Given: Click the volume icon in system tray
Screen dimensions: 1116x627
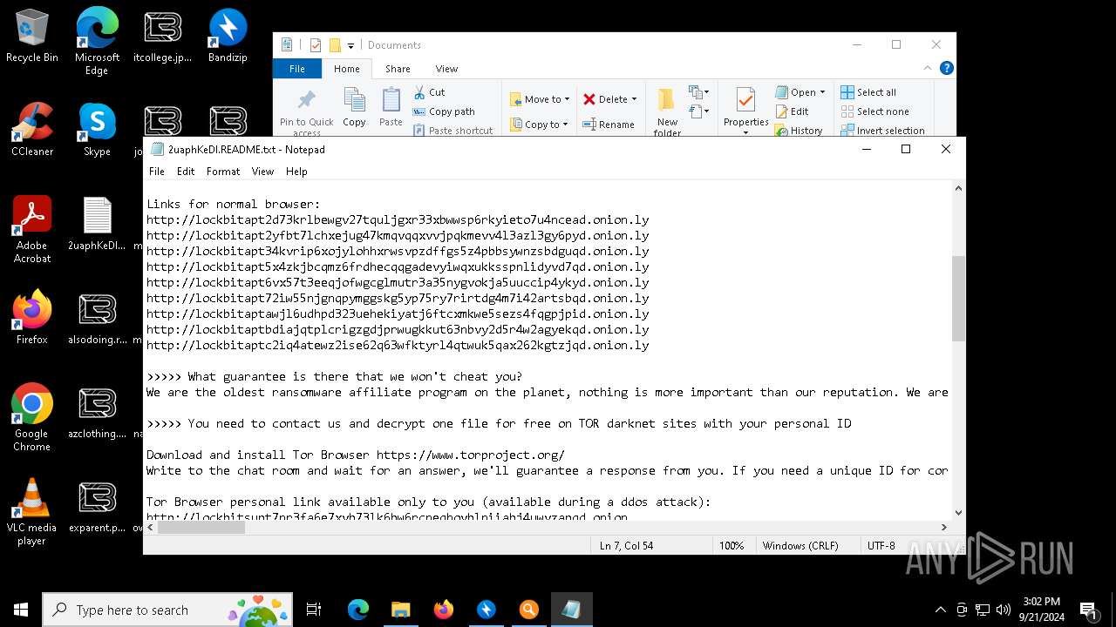Looking at the screenshot, I should 1004,610.
